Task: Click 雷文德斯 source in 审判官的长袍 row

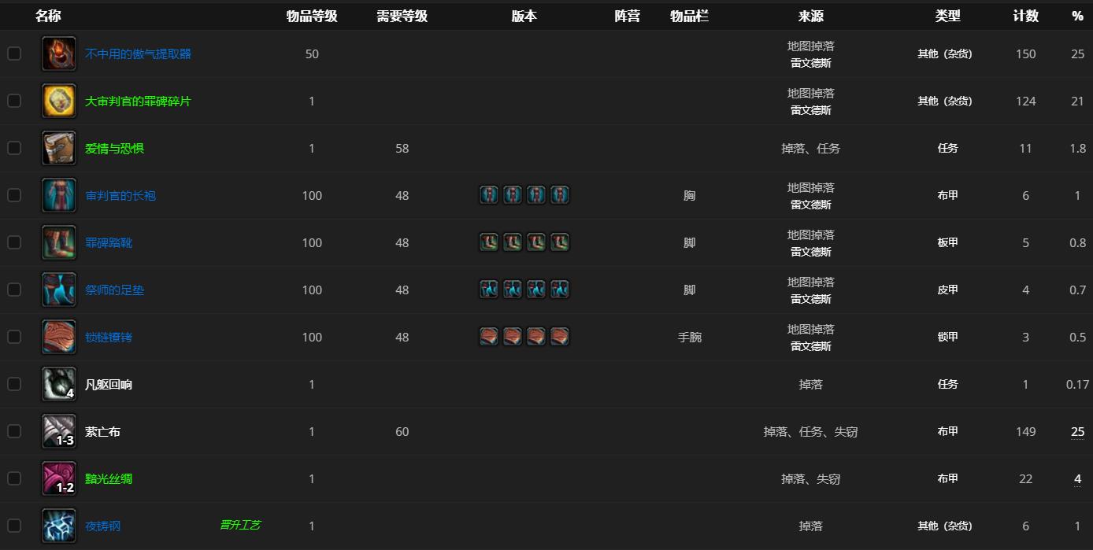Action: click(810, 205)
